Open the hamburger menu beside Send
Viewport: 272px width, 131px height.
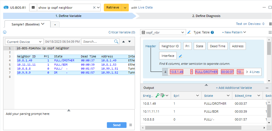point(130,125)
